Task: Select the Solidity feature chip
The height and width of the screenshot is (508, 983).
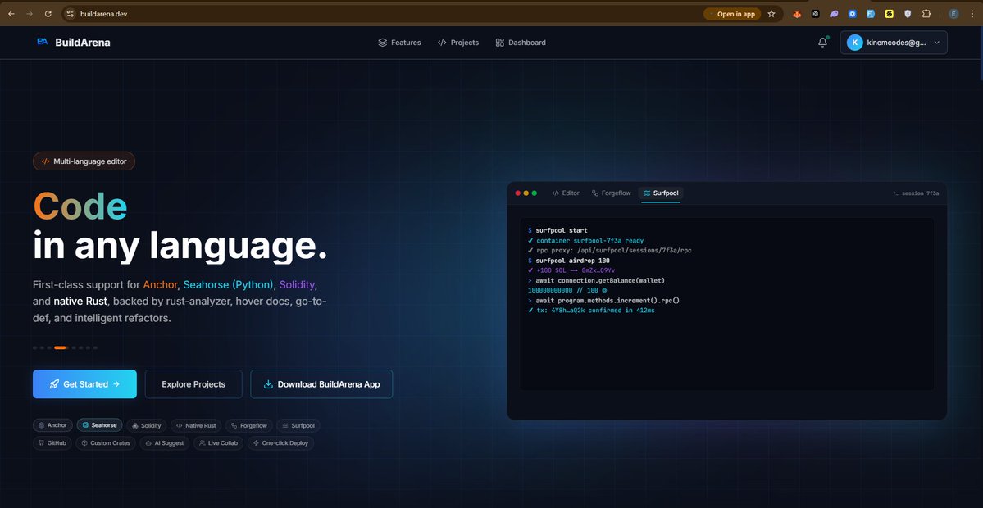Action: click(146, 425)
